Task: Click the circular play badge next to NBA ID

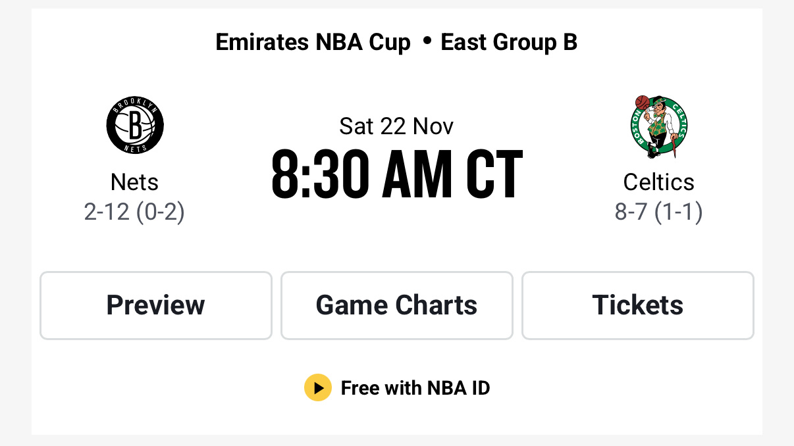Action: [318, 388]
